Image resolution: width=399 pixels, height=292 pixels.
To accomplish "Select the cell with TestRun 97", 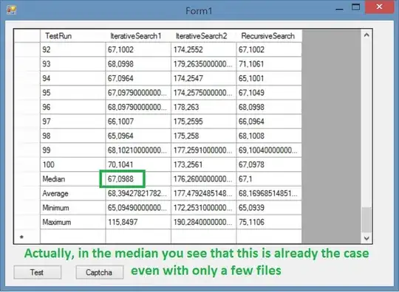I will [x=72, y=122].
